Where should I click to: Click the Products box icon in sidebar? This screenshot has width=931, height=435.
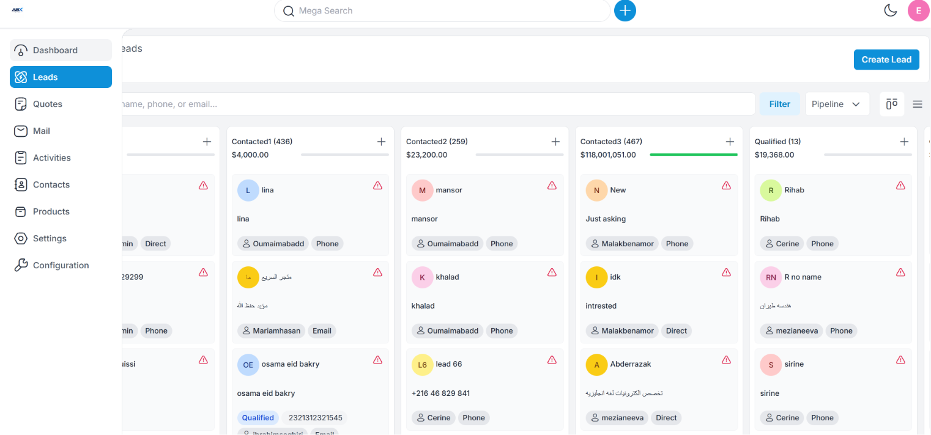[x=21, y=211]
